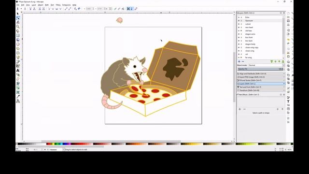Open the Extensions menu
This screenshot has width=309, height=174.
(67, 5)
